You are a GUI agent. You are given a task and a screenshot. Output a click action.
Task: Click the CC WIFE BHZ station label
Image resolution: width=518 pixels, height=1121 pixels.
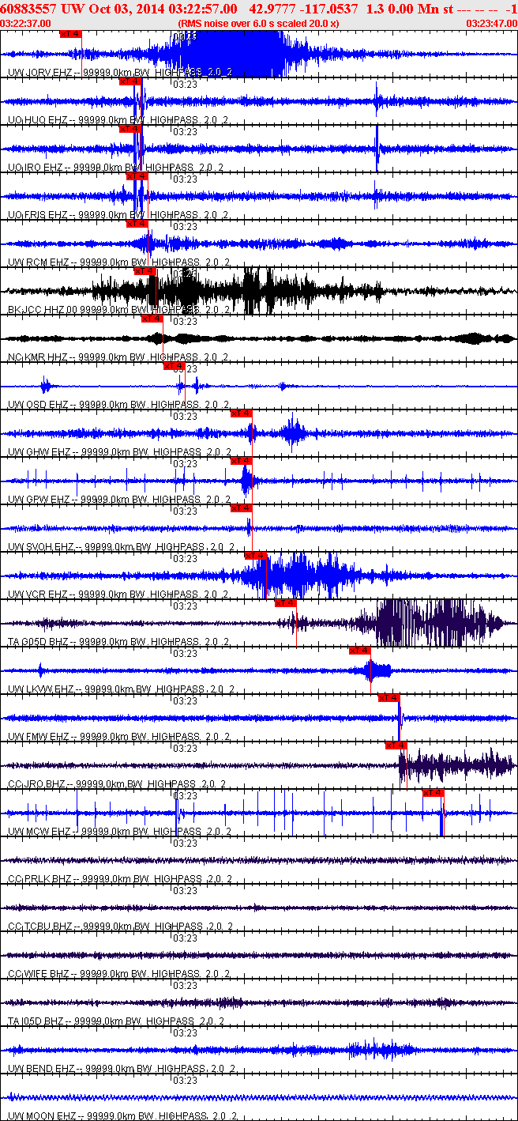pyautogui.click(x=39, y=973)
